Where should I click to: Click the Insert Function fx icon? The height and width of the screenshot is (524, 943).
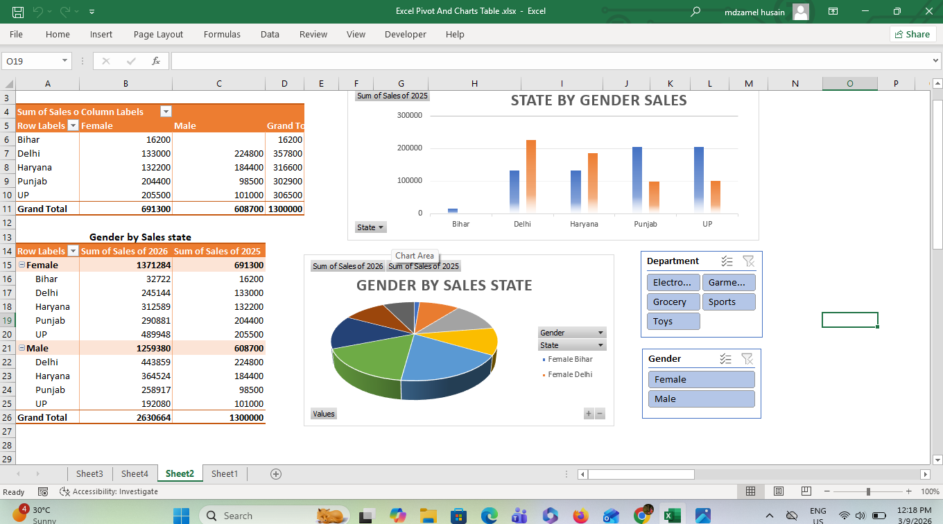[156, 61]
